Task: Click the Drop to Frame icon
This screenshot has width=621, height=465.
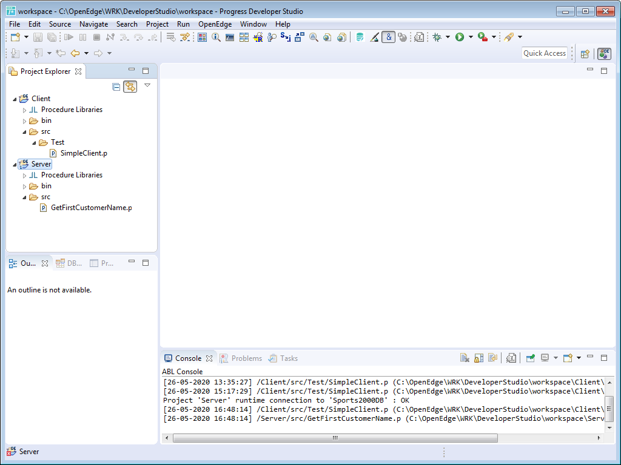Action: click(x=170, y=37)
